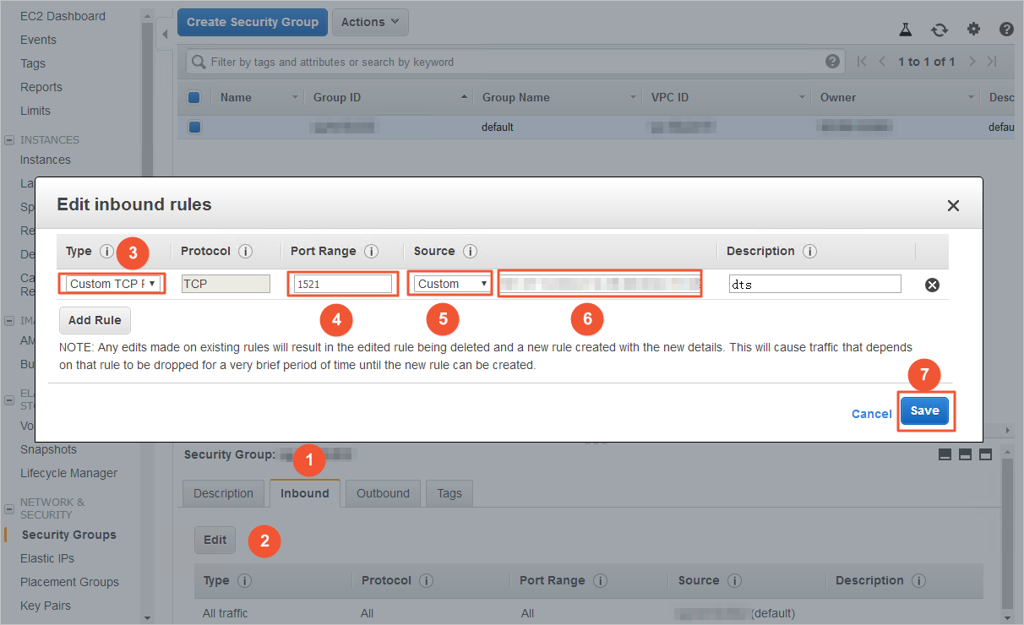Viewport: 1024px width, 625px height.
Task: Open Instances in the sidebar
Action: click(46, 160)
